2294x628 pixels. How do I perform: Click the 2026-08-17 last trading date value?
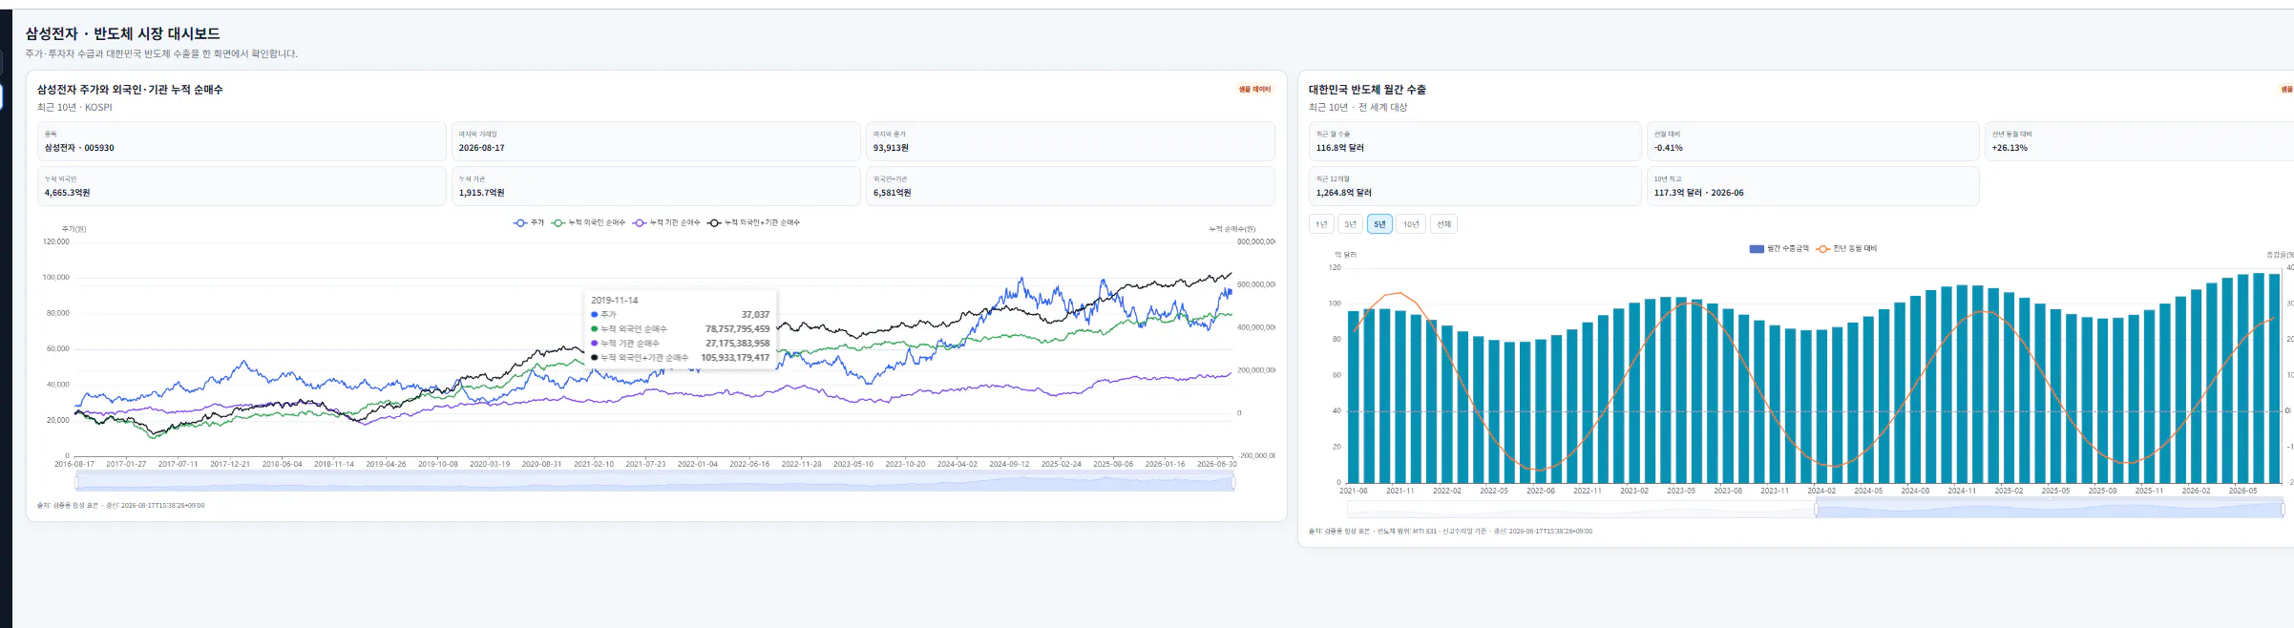click(x=482, y=148)
